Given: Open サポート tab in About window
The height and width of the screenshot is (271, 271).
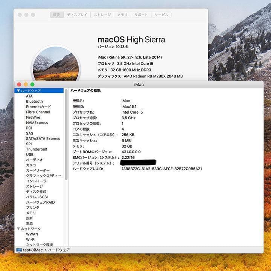Looking at the screenshot, I should pos(141,15).
